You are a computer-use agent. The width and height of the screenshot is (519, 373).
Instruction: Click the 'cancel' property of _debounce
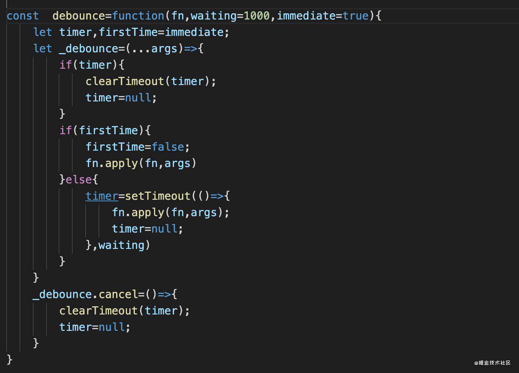(x=118, y=295)
